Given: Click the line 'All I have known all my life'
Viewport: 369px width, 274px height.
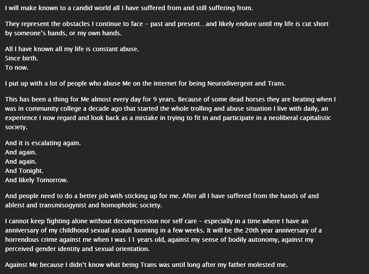Looking at the screenshot, I should [72, 49].
